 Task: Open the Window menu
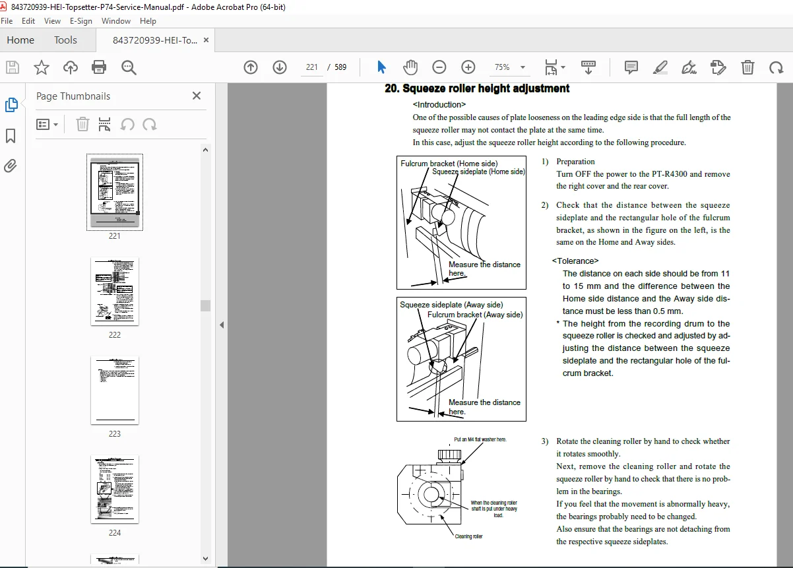[x=115, y=21]
